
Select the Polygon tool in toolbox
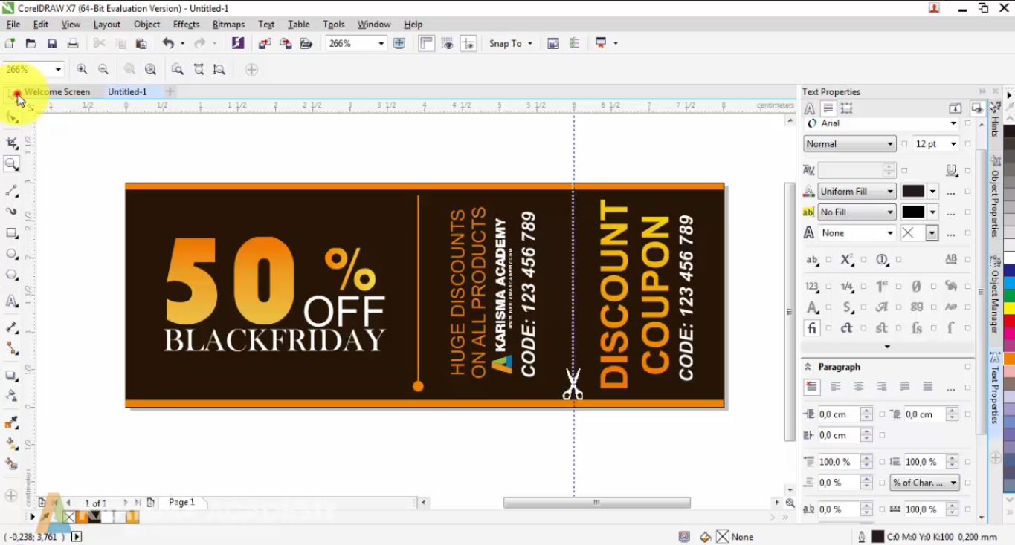pos(12,275)
